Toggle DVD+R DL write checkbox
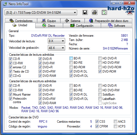The height and width of the screenshot is (135, 137). pyautogui.click(x=71, y=99)
